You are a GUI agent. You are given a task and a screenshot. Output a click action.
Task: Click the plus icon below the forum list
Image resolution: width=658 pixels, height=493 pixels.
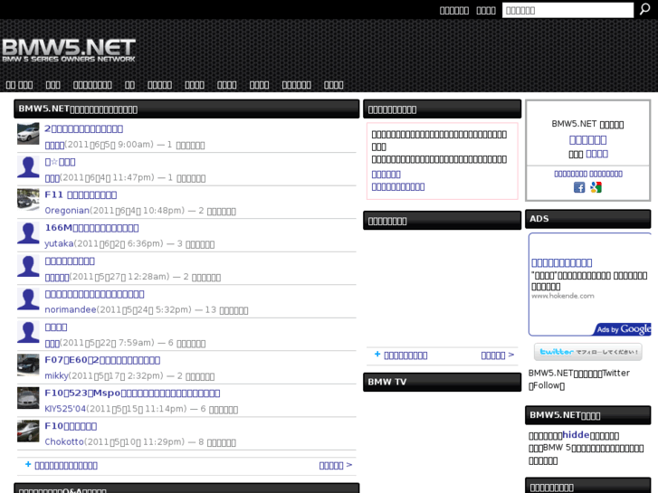point(28,464)
